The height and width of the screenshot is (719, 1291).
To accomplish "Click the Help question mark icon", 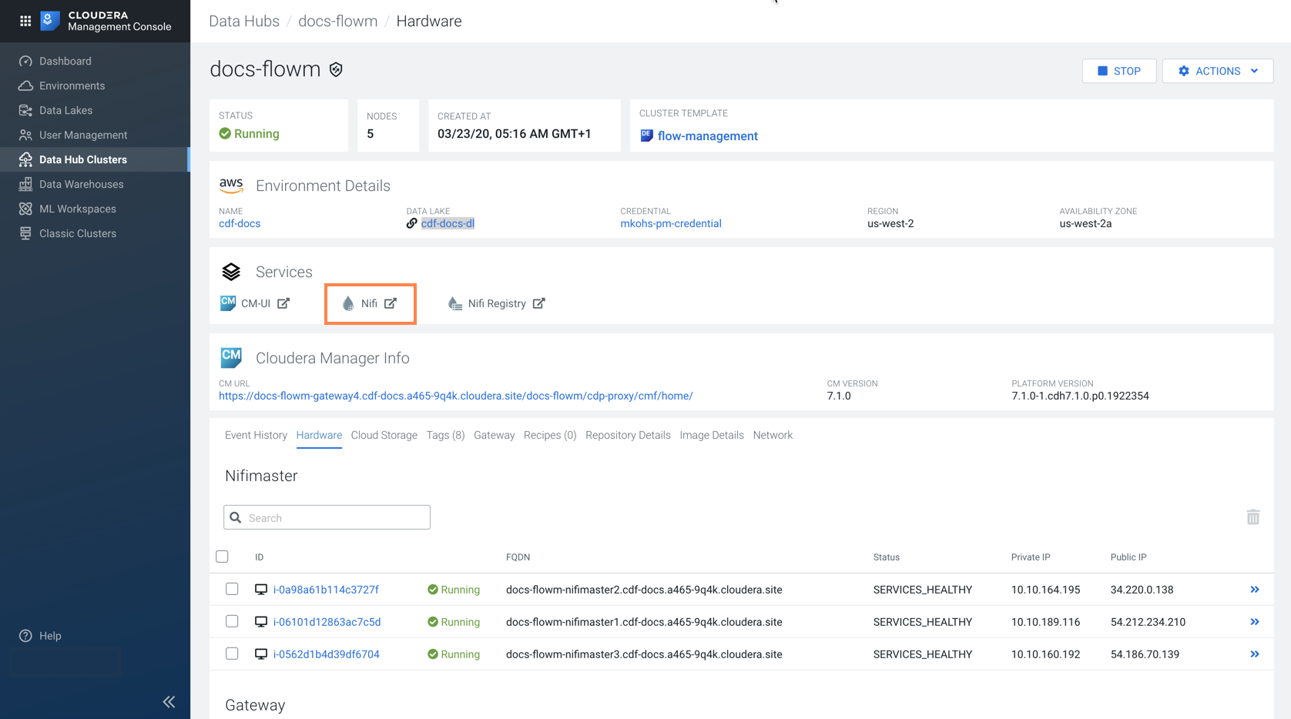I will [x=25, y=636].
